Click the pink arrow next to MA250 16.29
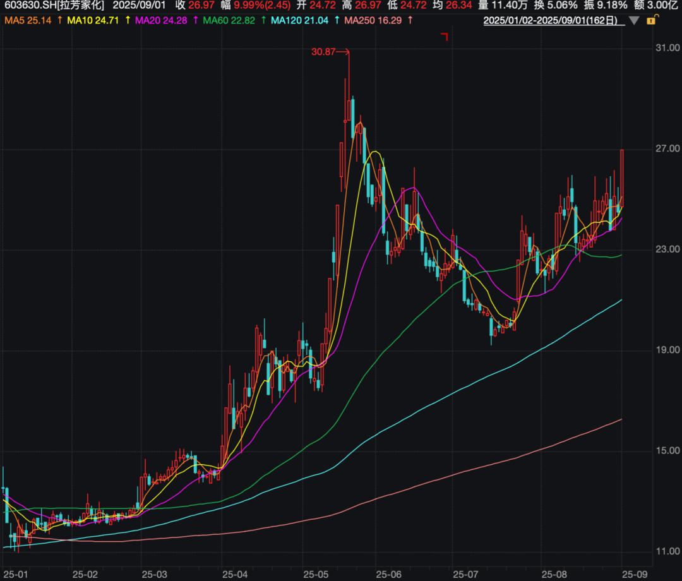 click(411, 20)
